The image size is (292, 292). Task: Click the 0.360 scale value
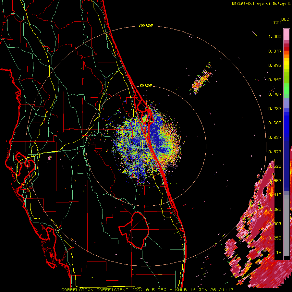click(x=275, y=210)
